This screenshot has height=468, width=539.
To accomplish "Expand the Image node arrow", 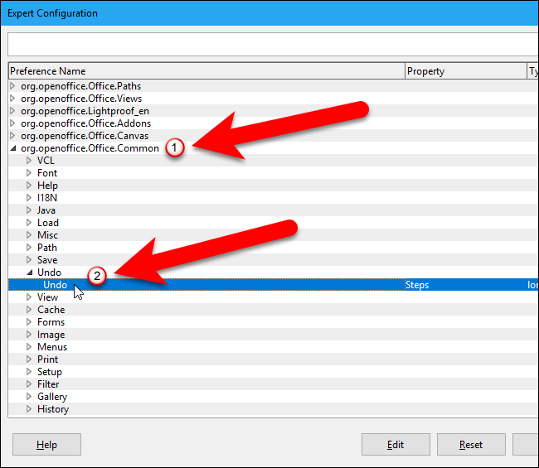I will [29, 335].
